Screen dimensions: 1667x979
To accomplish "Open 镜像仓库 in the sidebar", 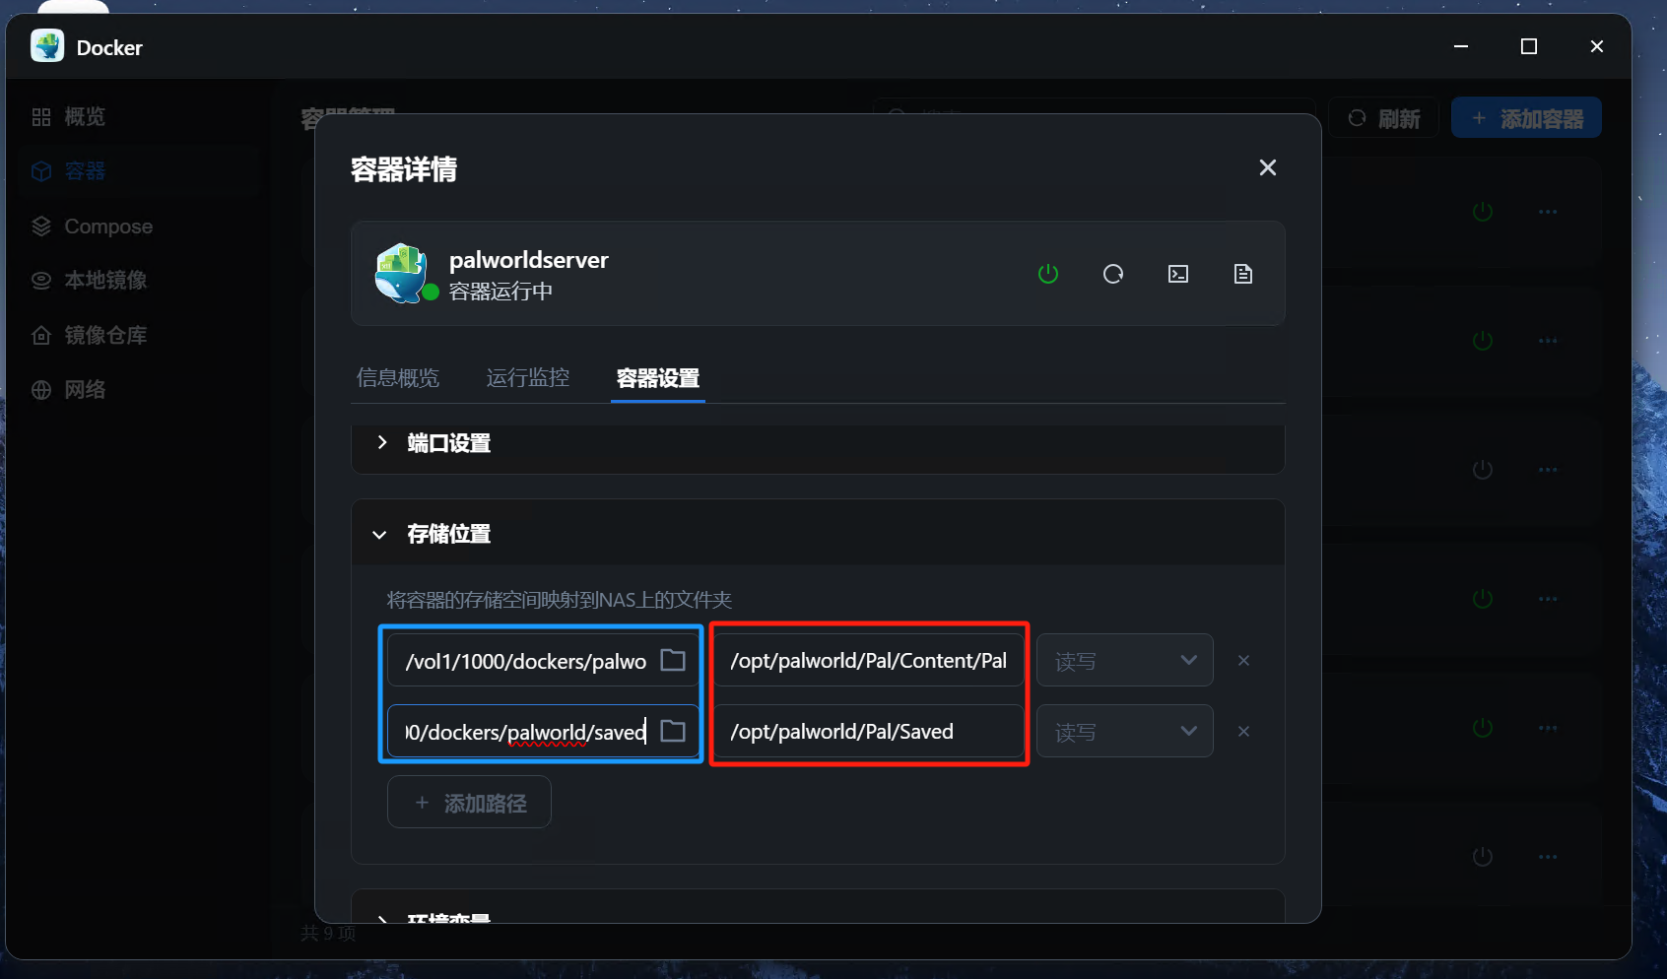I will [138, 336].
